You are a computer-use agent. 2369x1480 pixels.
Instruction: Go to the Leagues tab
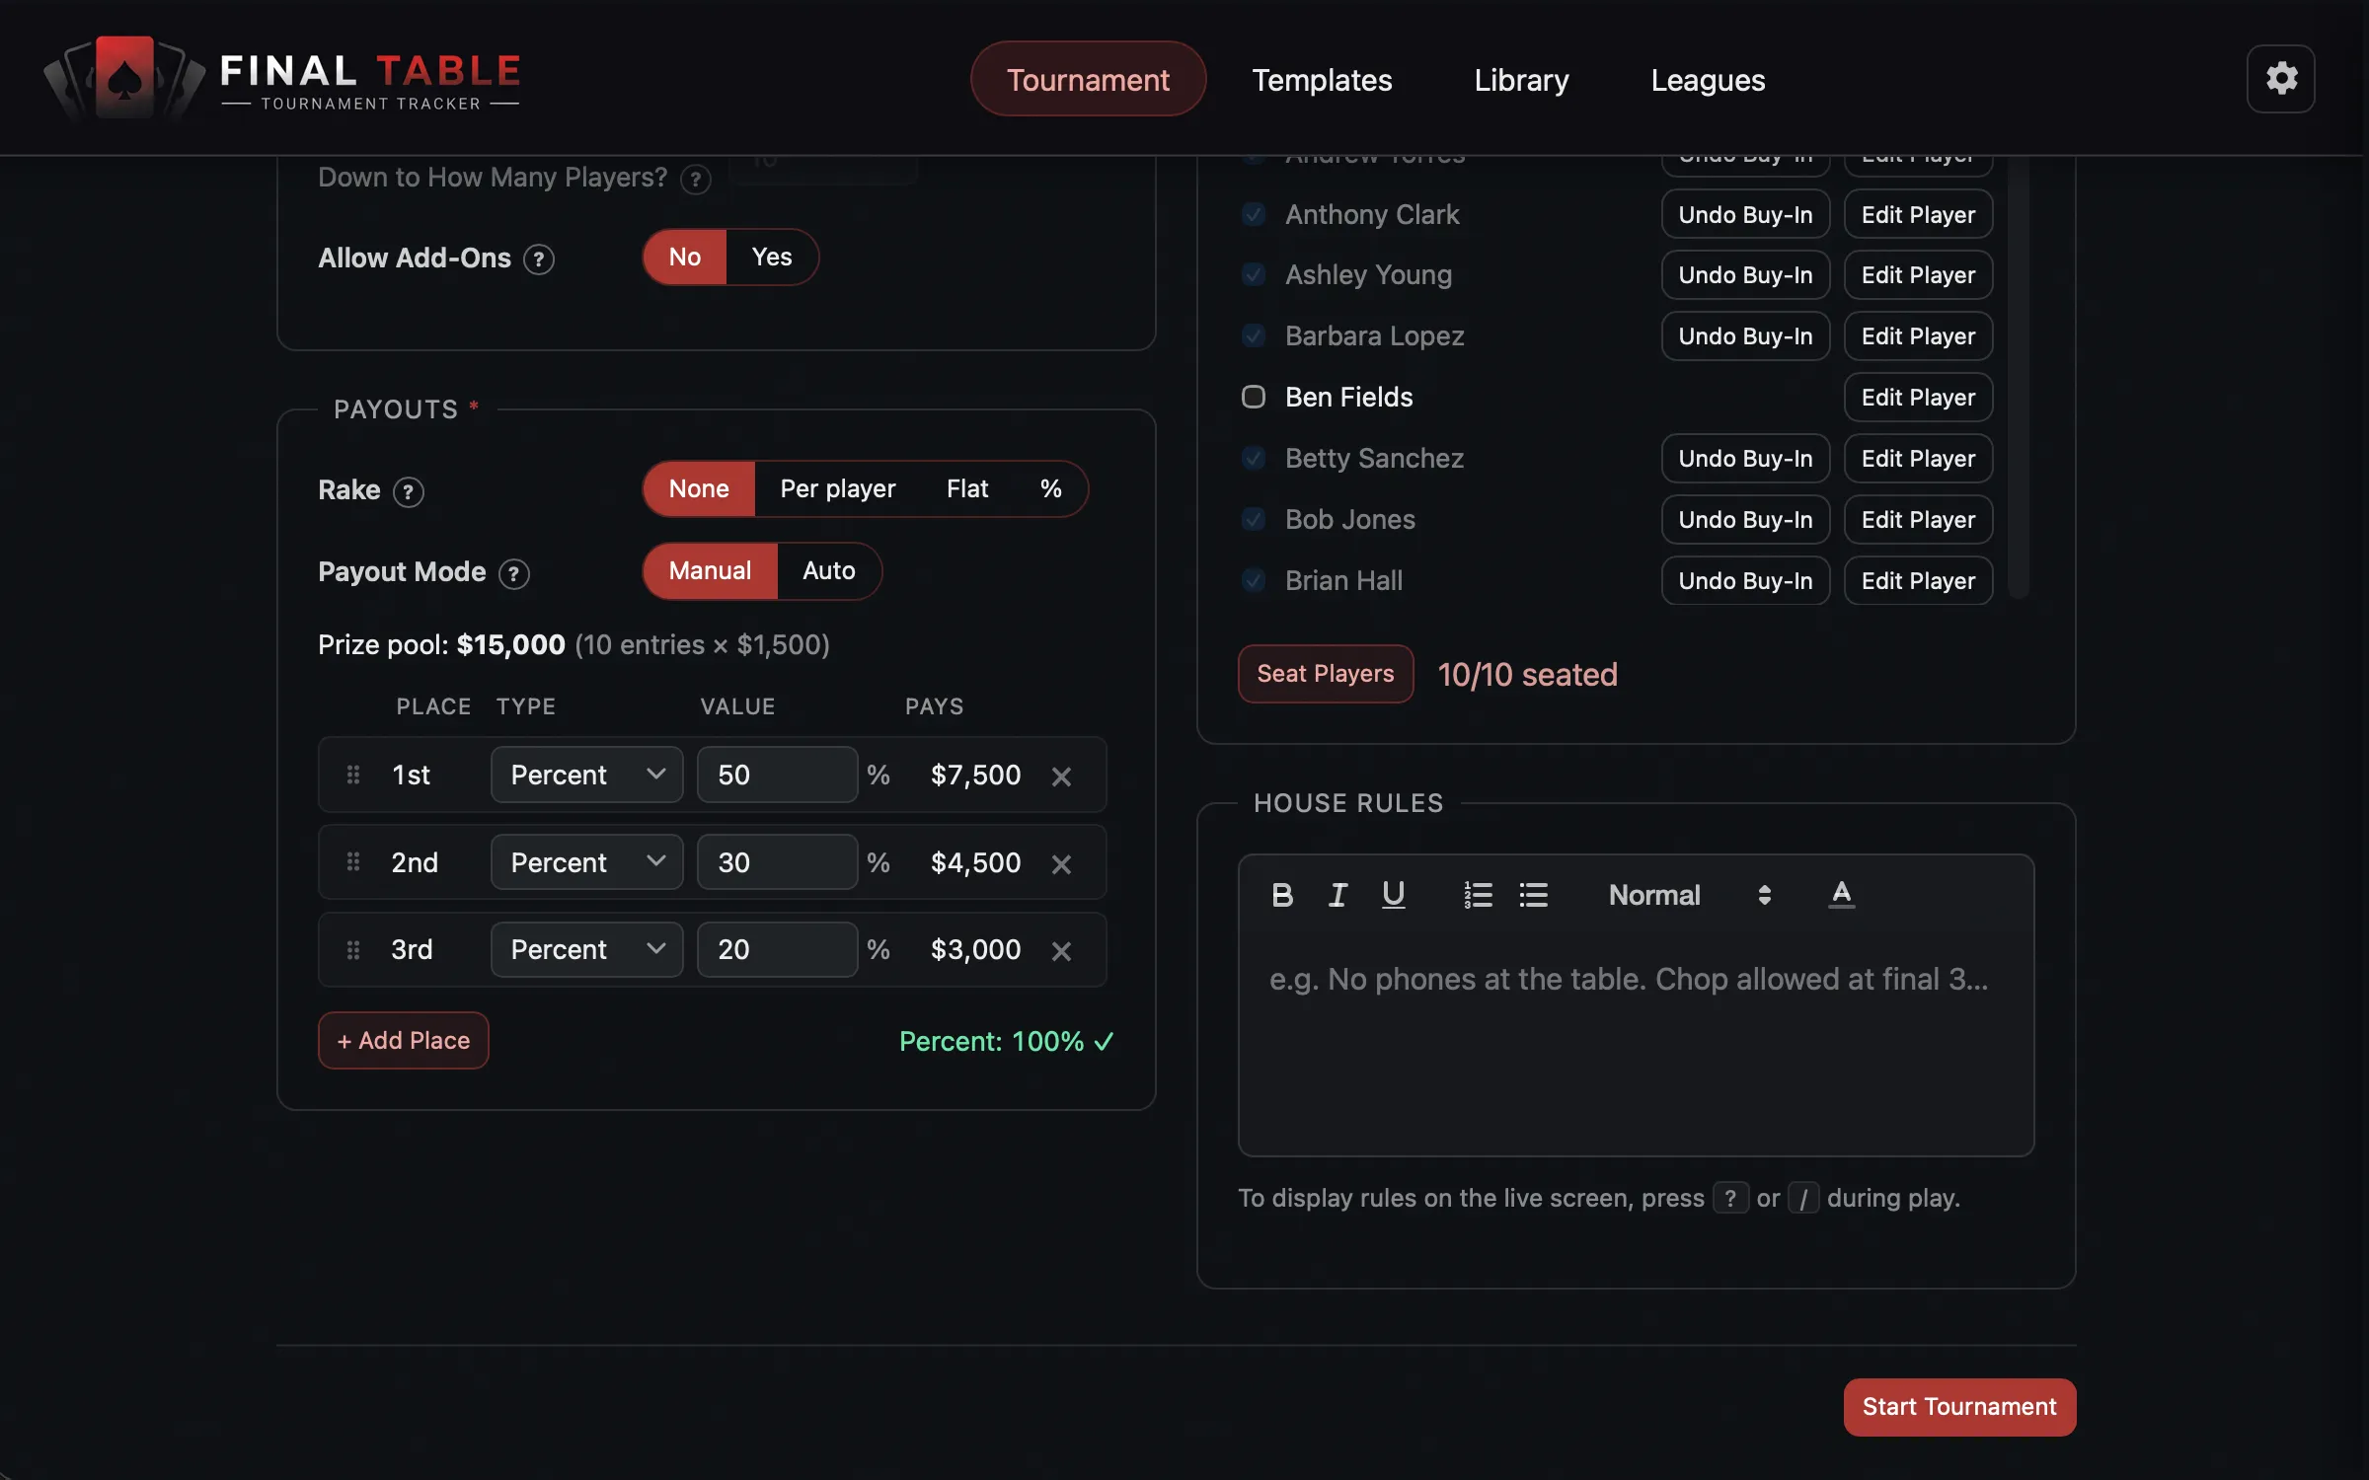click(x=1708, y=79)
